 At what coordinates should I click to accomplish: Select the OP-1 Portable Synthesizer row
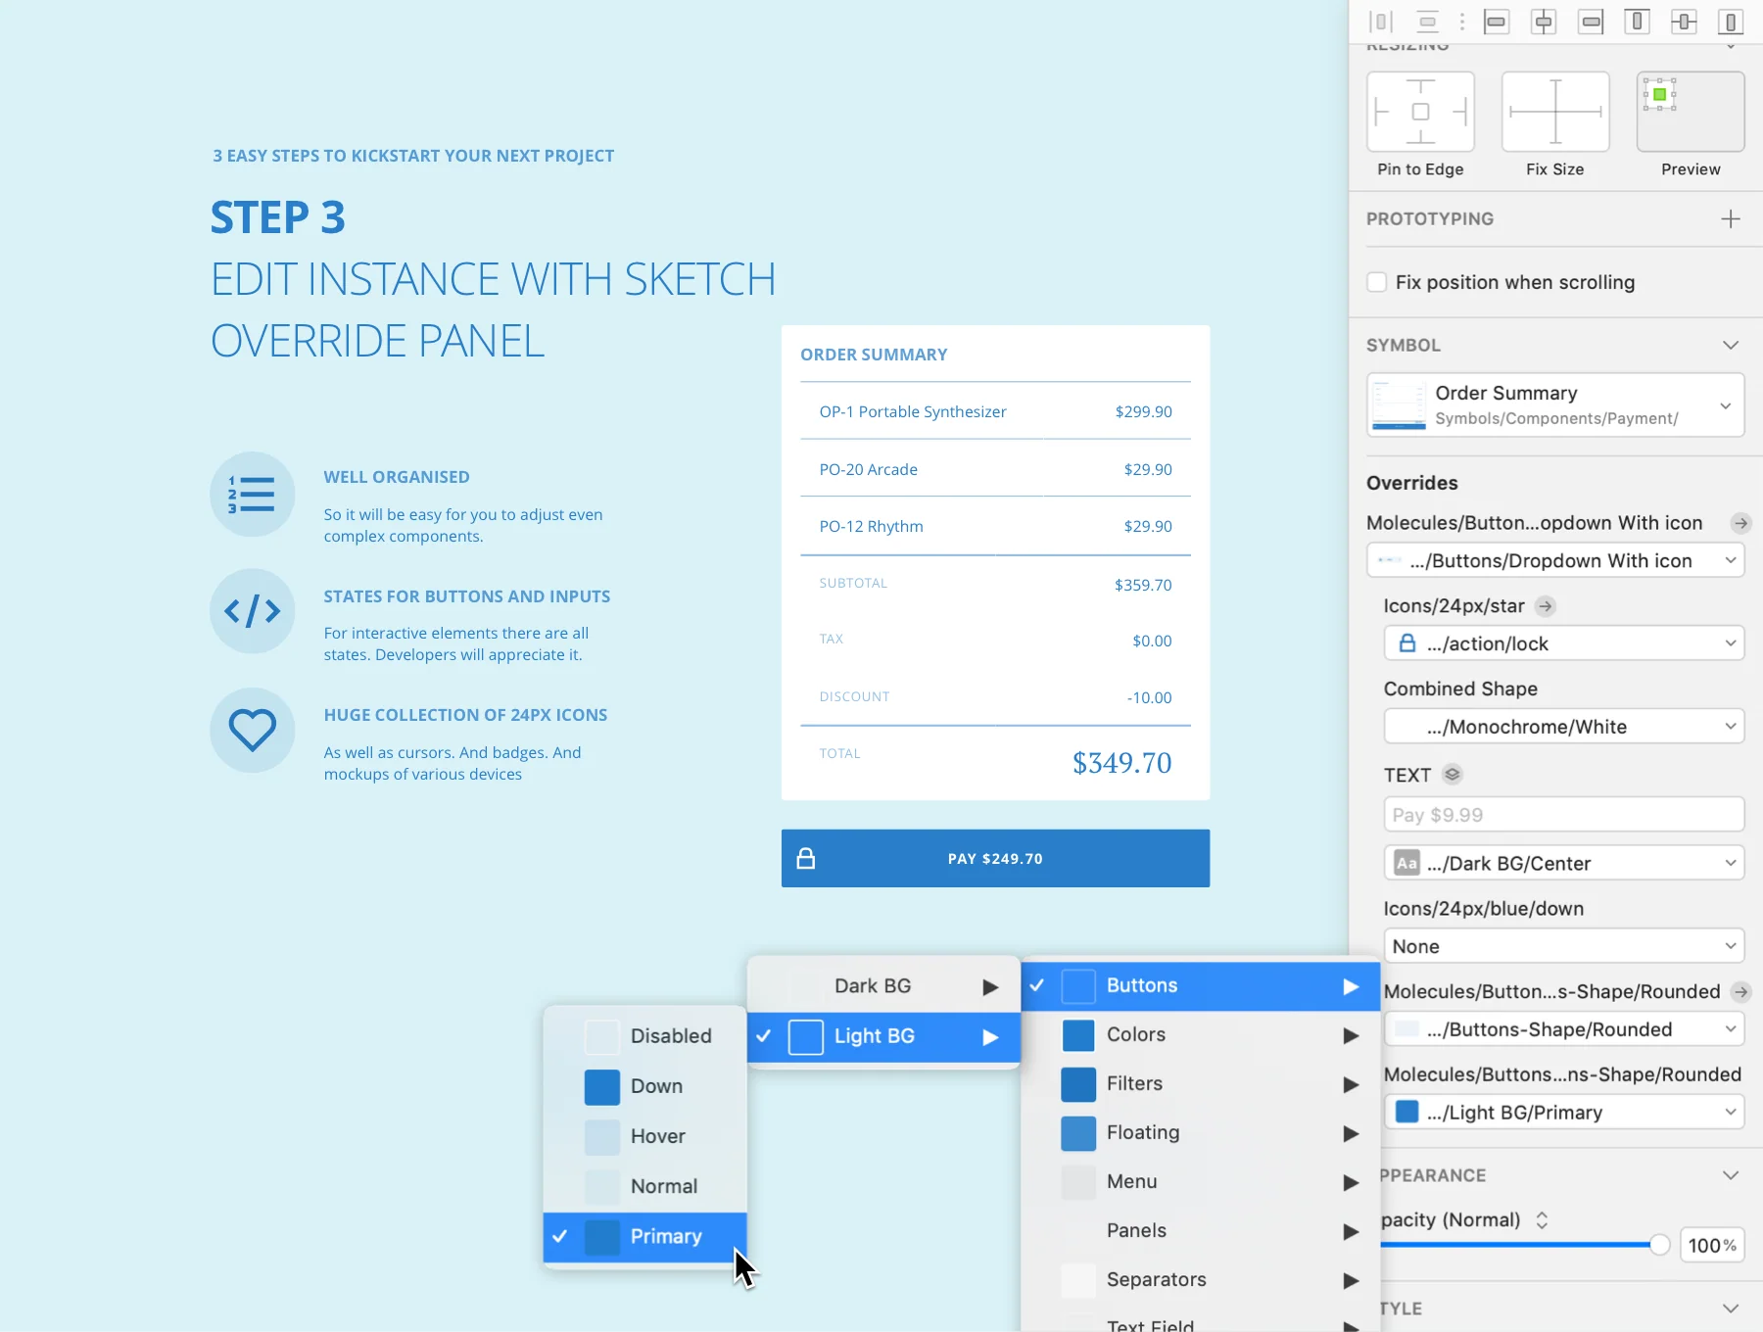(995, 411)
